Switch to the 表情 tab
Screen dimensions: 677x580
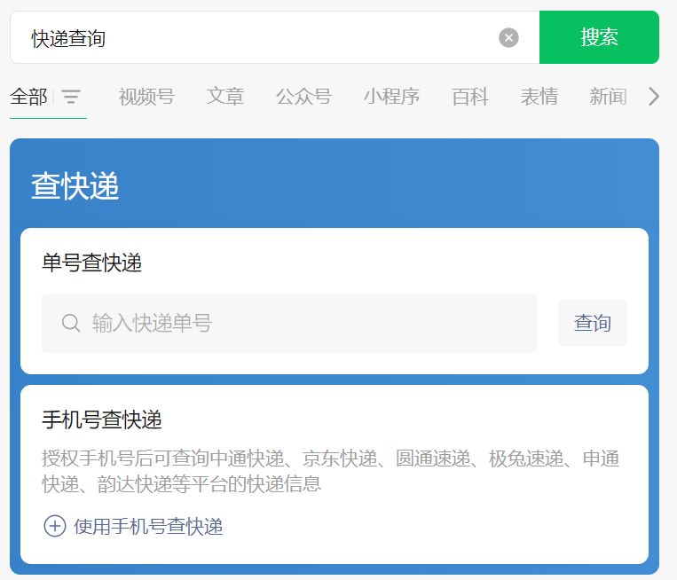point(539,97)
